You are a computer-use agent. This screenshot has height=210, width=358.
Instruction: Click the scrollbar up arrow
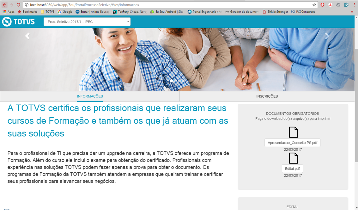click(356, 18)
